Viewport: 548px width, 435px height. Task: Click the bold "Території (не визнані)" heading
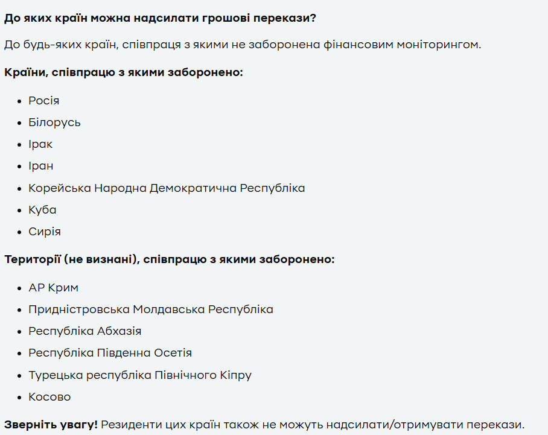pos(169,259)
